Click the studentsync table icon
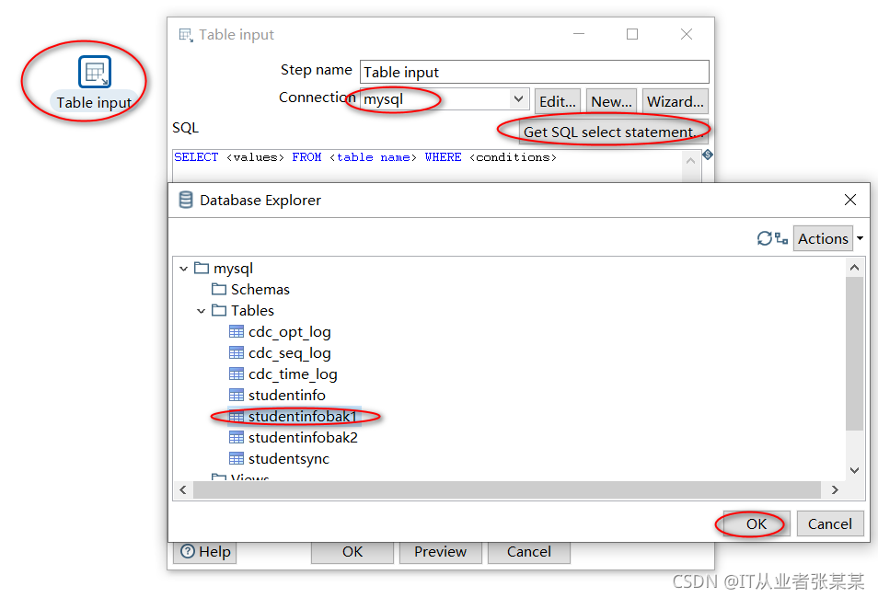 237,459
